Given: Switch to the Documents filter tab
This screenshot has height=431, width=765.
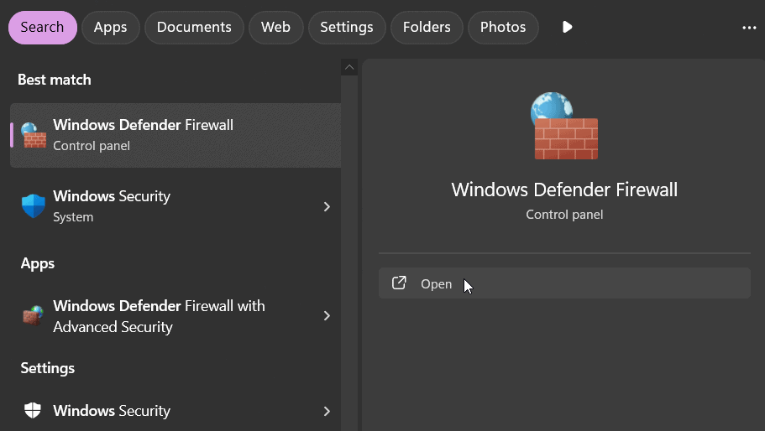Looking at the screenshot, I should 194,28.
